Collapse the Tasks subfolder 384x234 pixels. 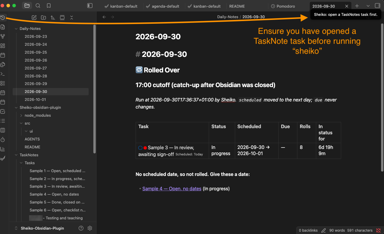[x=21, y=163]
